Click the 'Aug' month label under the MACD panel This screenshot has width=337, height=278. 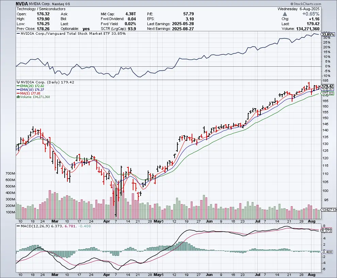coord(311,275)
